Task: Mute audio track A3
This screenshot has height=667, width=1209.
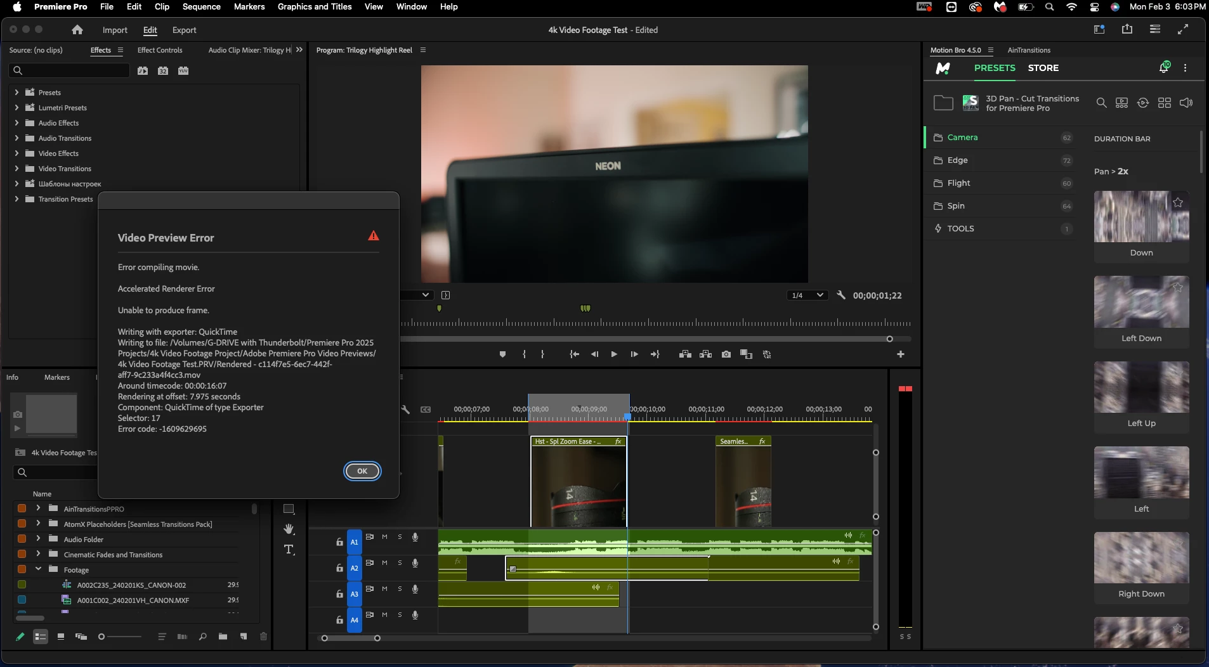Action: (x=384, y=589)
